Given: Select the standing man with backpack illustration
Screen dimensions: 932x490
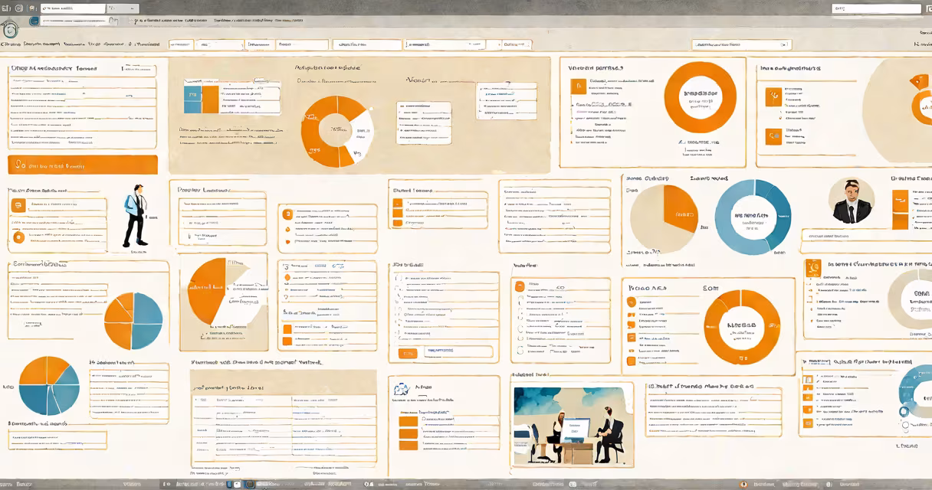Looking at the screenshot, I should [x=136, y=215].
